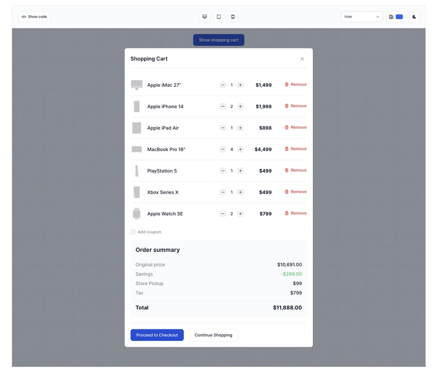Click the Apple iPhone 14 product name
Screen dimensions: 434x375
point(165,106)
